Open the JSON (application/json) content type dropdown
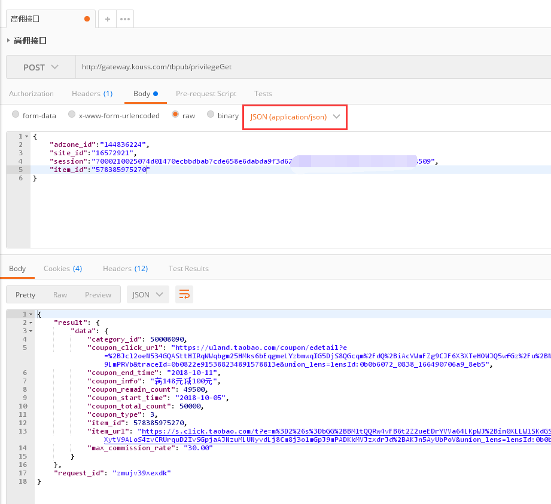 tap(295, 117)
